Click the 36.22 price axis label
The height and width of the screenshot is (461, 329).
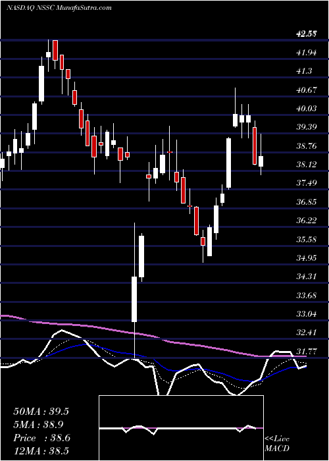pyautogui.click(x=307, y=221)
